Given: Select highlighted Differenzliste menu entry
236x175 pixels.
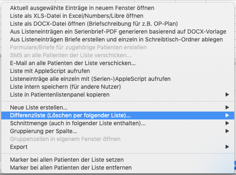Looking at the screenshot, I should tap(118, 115).
